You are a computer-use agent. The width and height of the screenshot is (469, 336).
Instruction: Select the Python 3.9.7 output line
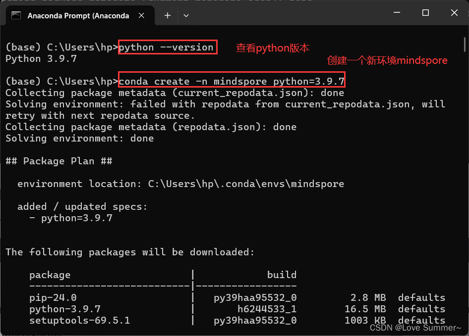42,58
